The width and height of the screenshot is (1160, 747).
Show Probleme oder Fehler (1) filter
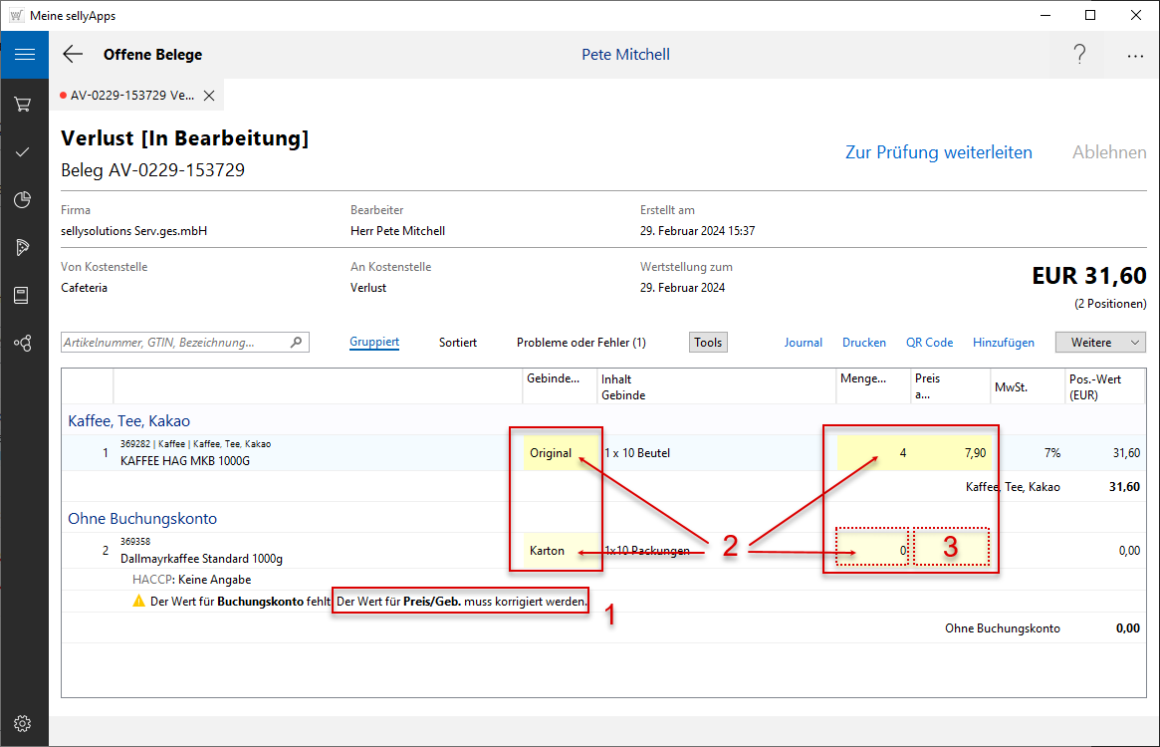pos(580,343)
